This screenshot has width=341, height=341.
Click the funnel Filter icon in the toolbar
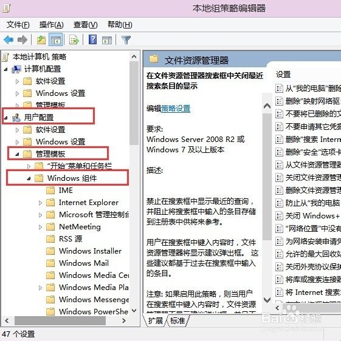point(126,40)
